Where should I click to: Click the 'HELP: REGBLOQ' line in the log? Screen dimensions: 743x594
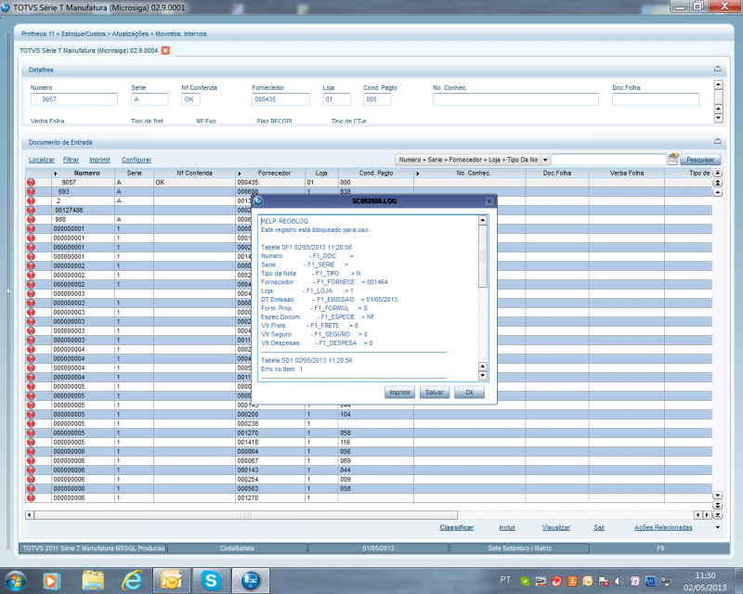pos(284,221)
